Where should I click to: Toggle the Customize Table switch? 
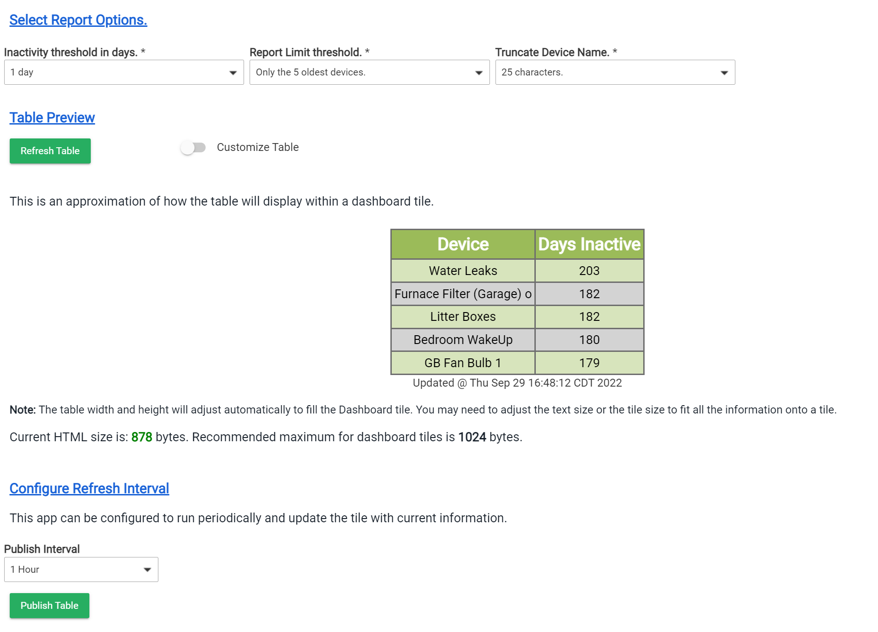[x=194, y=148]
